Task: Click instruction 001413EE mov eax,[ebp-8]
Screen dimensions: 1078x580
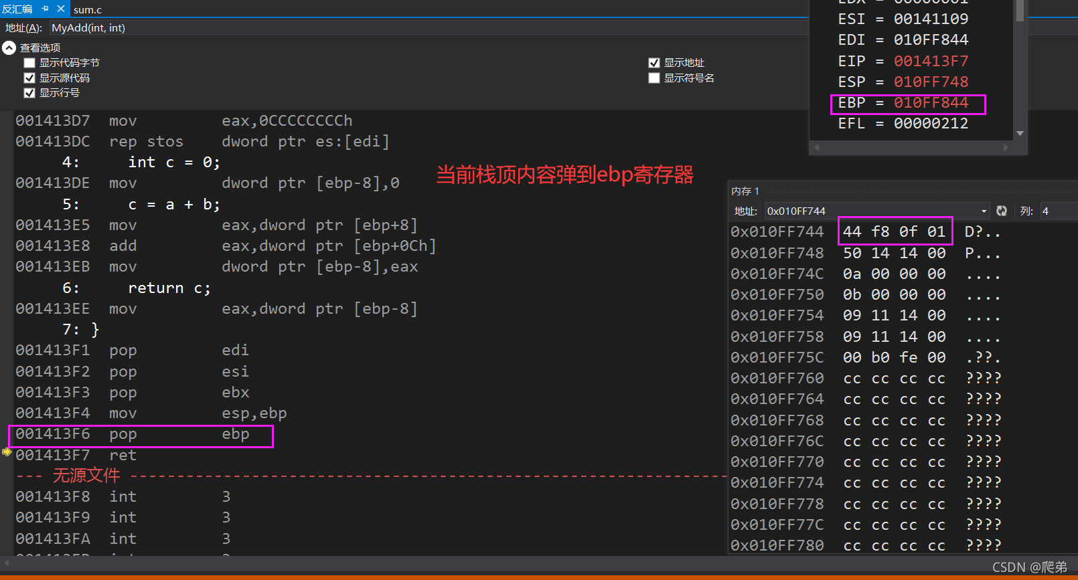Action: click(x=217, y=309)
